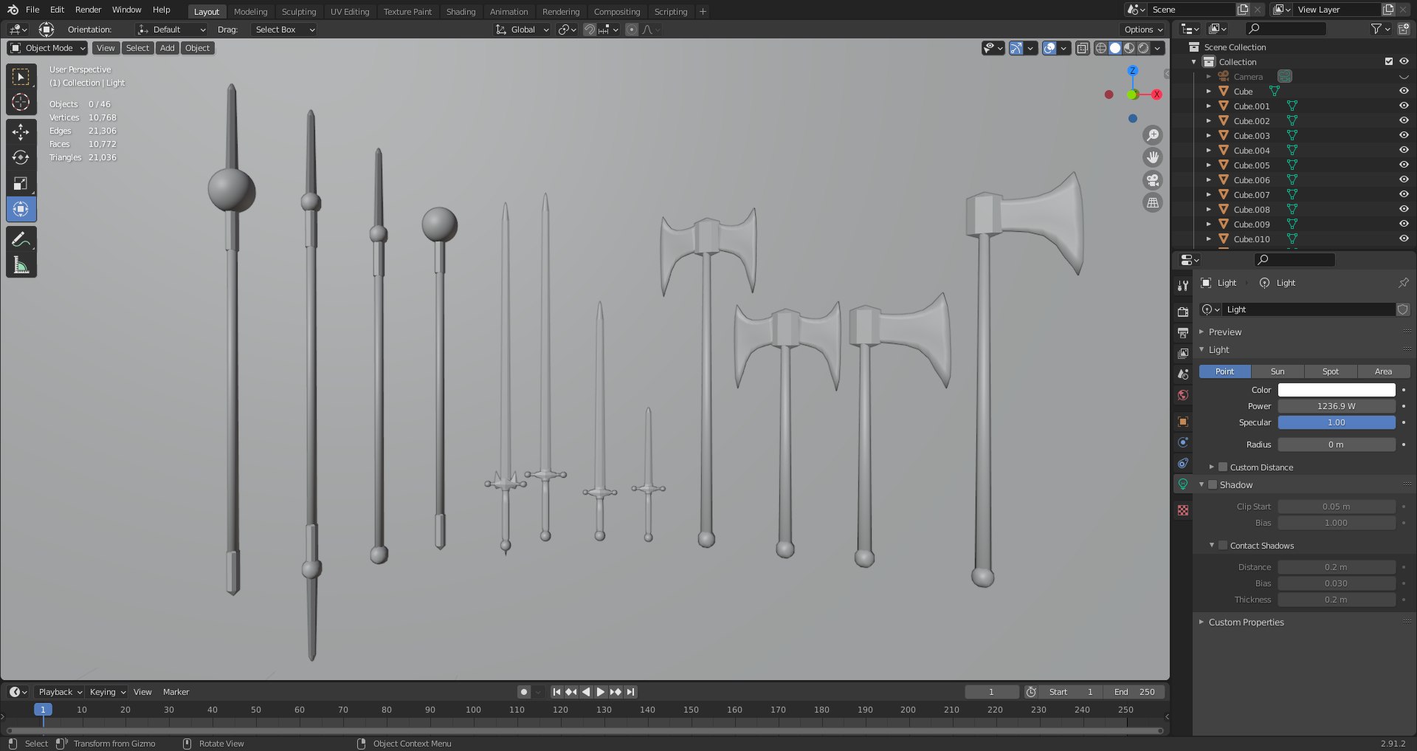Switch to UV Editing workspace tab

pyautogui.click(x=350, y=12)
